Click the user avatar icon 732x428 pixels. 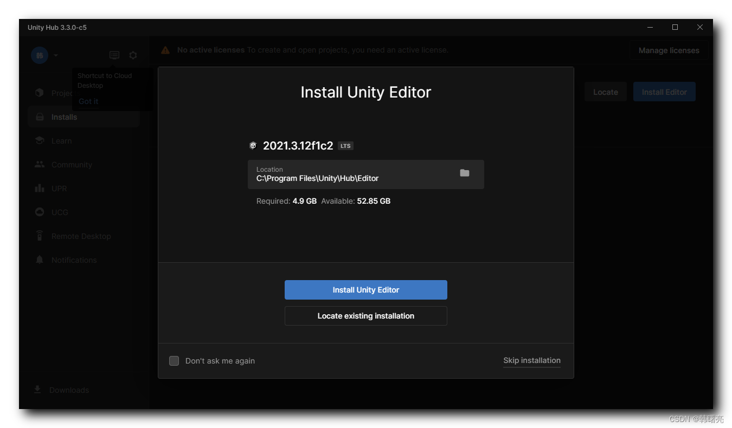39,55
